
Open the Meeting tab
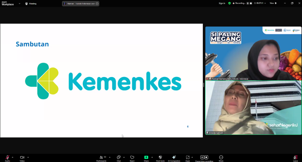click(x=31, y=4)
